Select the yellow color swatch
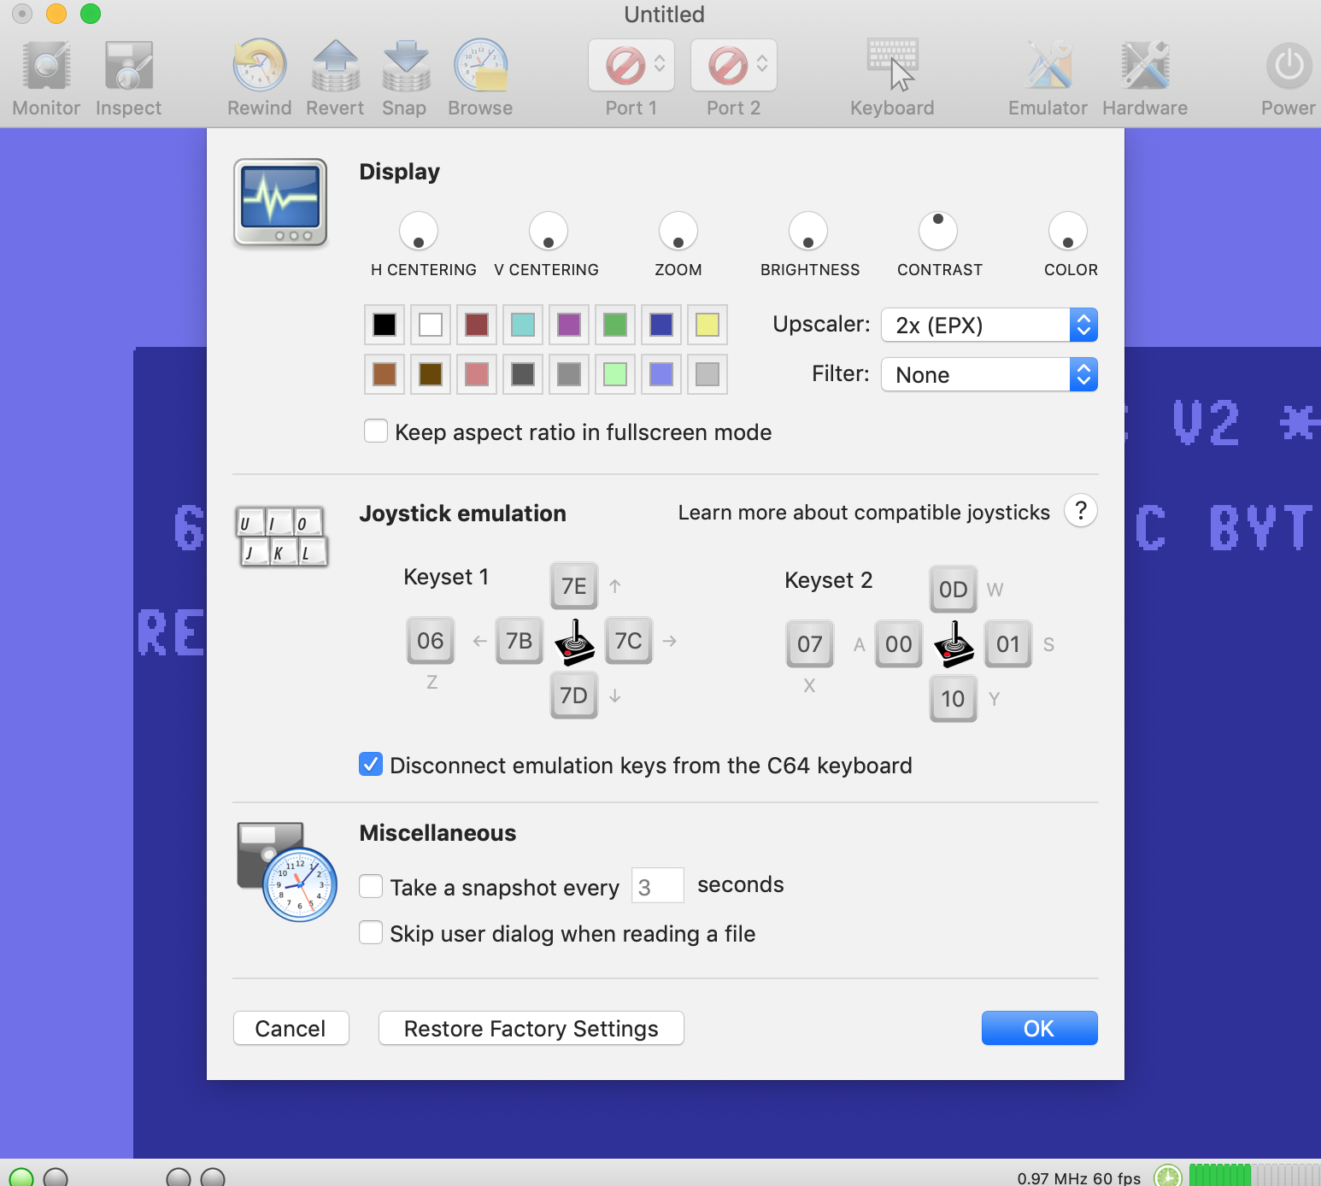 (707, 325)
